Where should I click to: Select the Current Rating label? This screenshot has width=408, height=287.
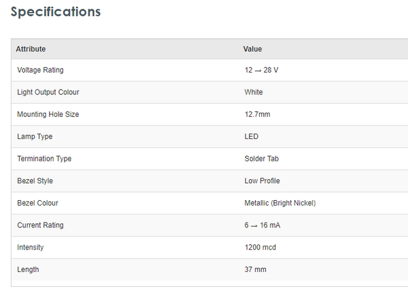click(40, 225)
